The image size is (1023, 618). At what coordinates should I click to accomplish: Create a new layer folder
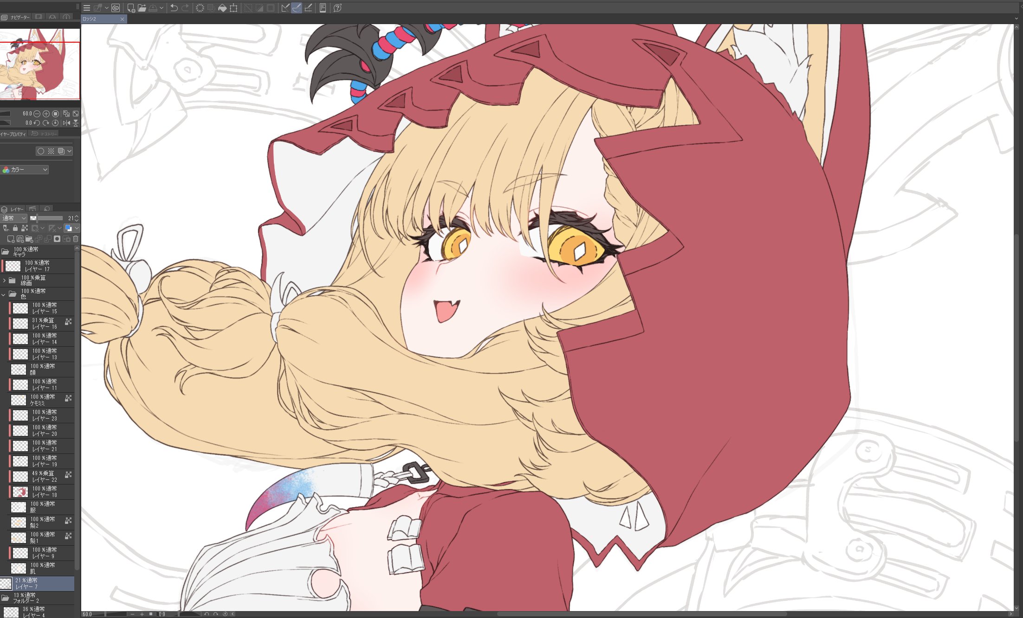(29, 239)
